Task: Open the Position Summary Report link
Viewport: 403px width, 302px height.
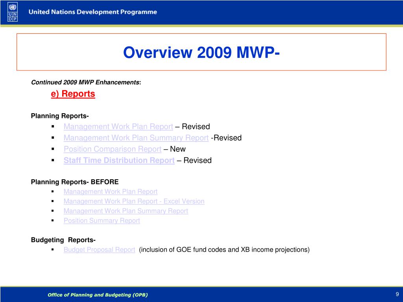Action: pyautogui.click(x=102, y=221)
